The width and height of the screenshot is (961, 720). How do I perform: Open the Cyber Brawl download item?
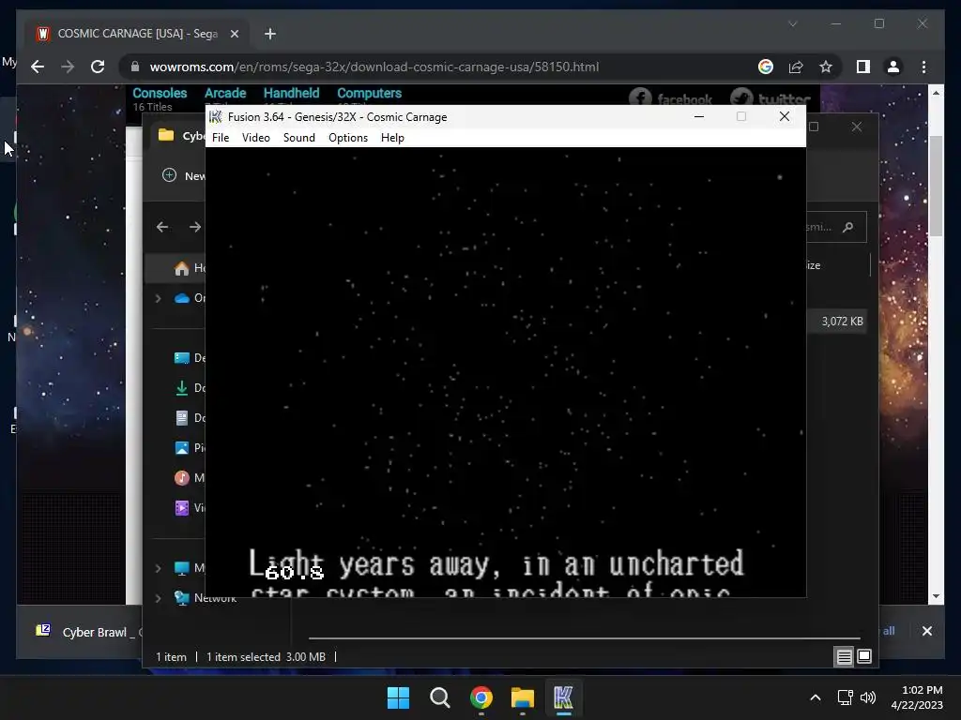[x=85, y=632]
